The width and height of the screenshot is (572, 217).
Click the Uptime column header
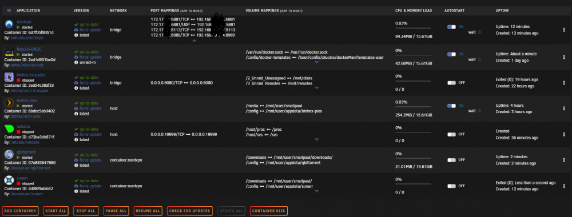[x=502, y=11]
